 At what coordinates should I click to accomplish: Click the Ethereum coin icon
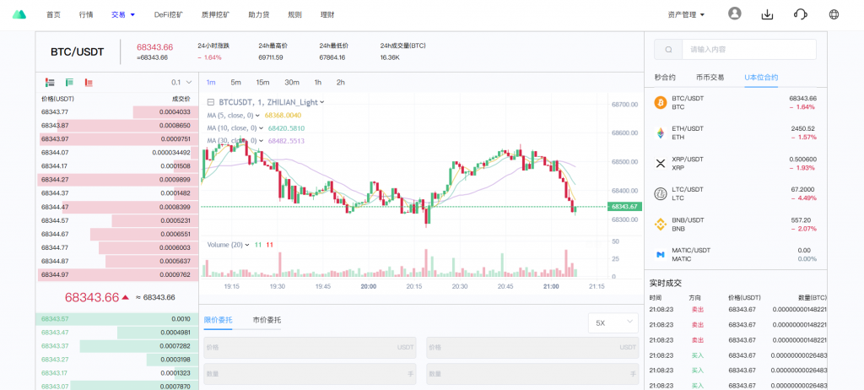pyautogui.click(x=660, y=133)
